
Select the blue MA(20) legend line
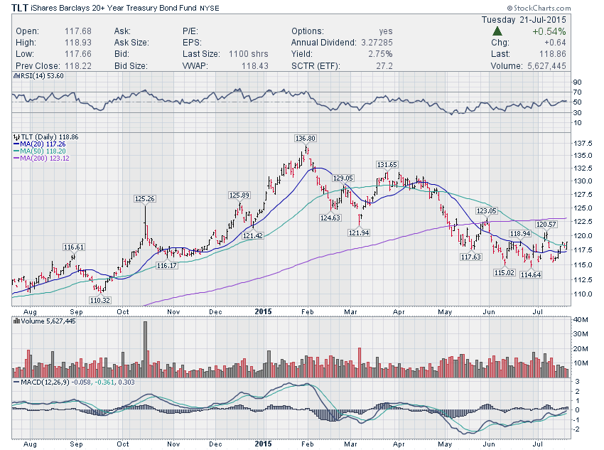coord(16,144)
